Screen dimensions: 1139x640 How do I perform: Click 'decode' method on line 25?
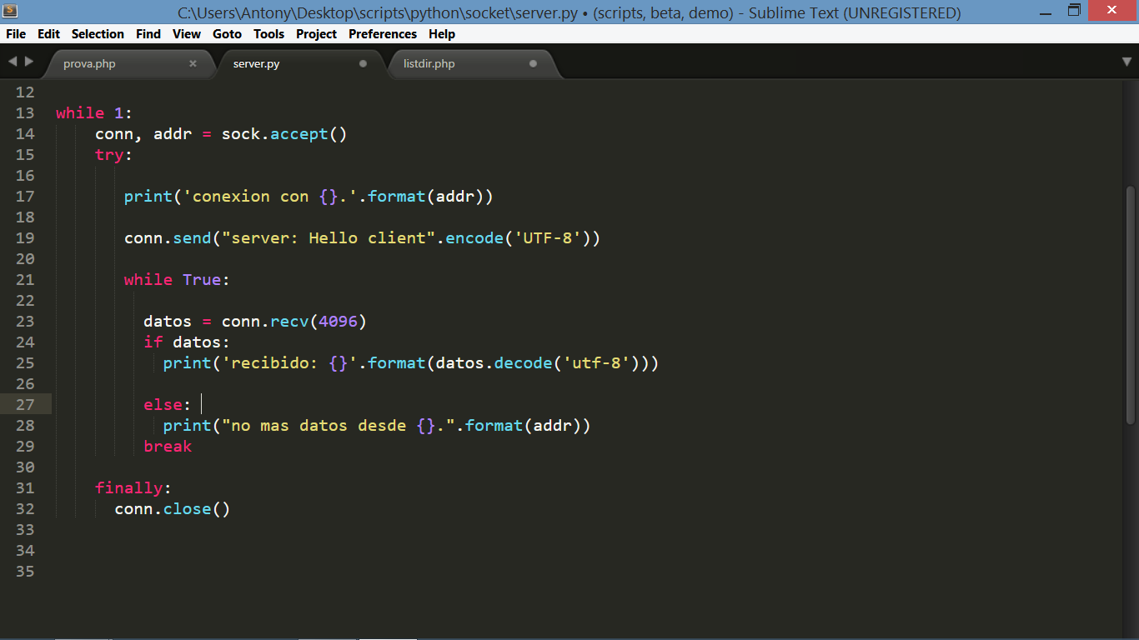[524, 363]
